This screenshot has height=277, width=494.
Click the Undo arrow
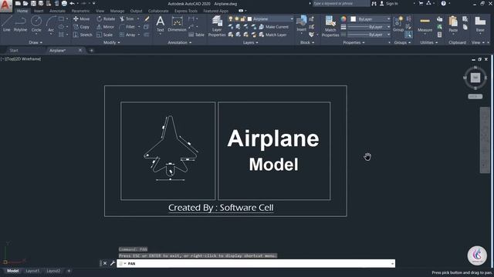coord(72,3)
